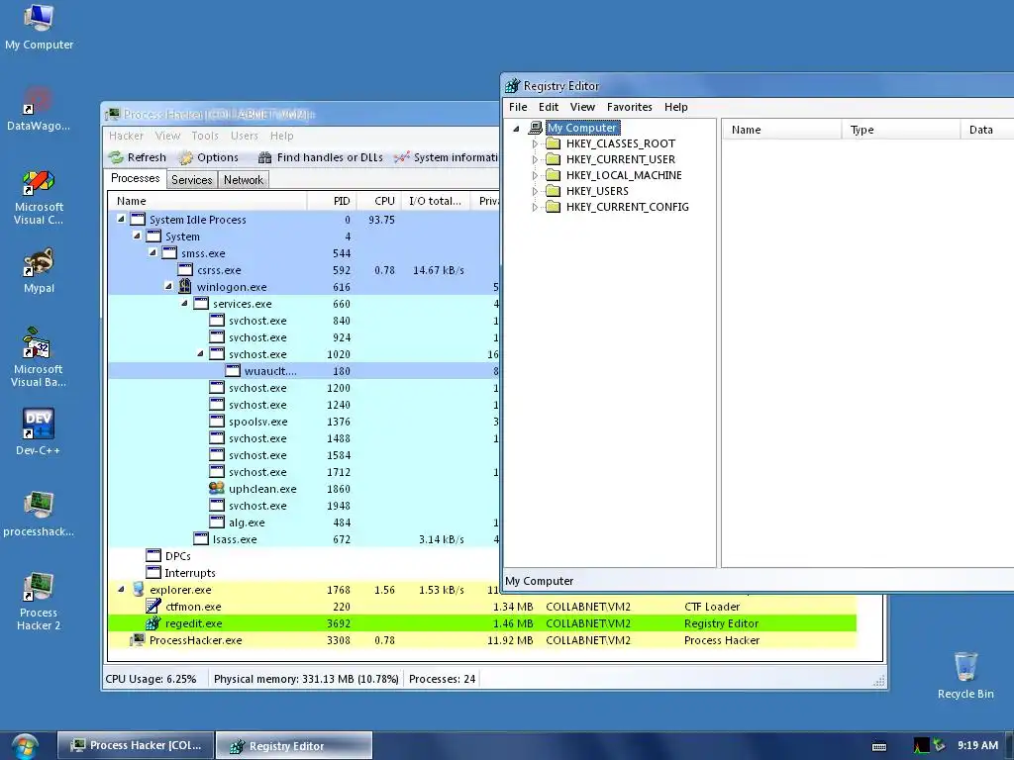The height and width of the screenshot is (760, 1014).
Task: Click the System information graph icon
Action: [402, 157]
